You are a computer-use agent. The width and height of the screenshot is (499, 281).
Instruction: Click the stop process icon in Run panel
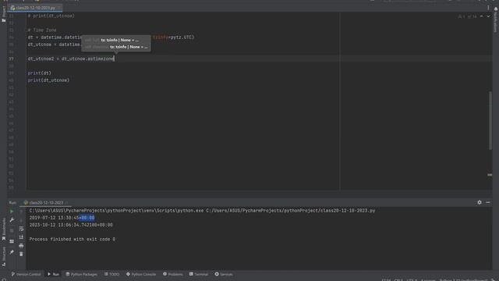pos(12,231)
